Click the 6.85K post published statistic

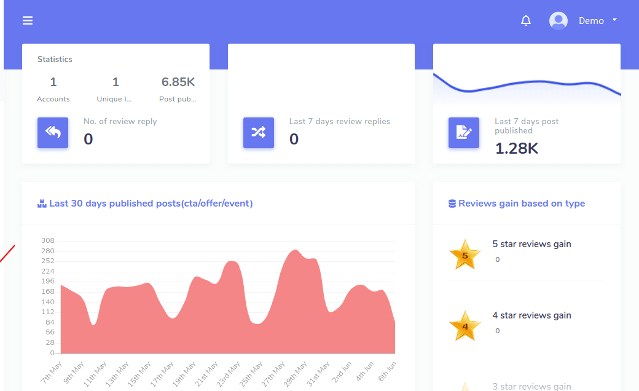click(x=178, y=82)
